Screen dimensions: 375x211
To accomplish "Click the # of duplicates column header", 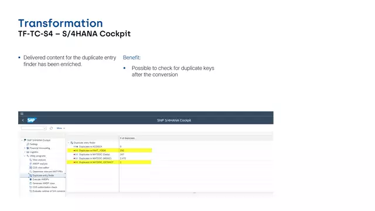I will (x=128, y=138).
